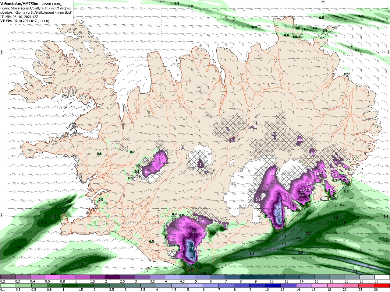Select the white 30 swatch in the snow legend
The image size is (390, 292).
click(382, 277)
